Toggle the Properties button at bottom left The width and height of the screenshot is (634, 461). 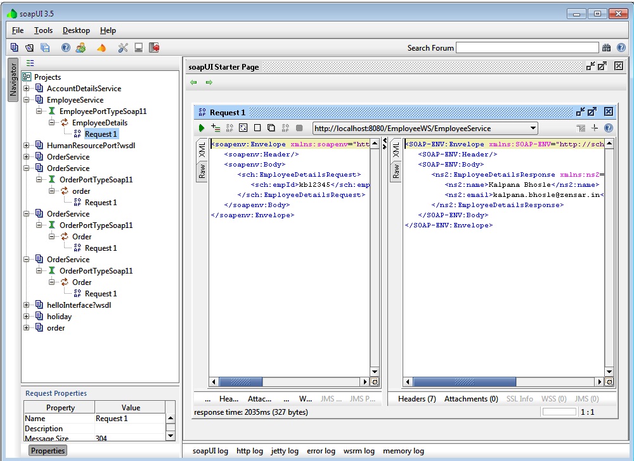pos(48,451)
